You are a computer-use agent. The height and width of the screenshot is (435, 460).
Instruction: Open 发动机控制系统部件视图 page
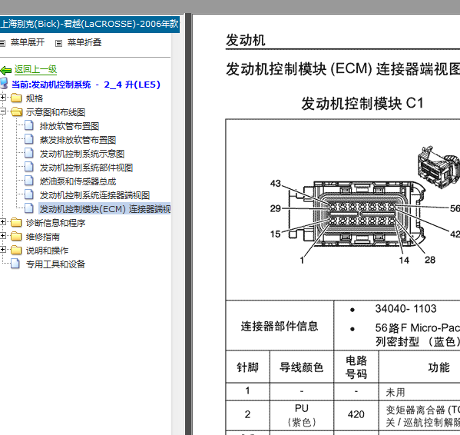(x=87, y=168)
